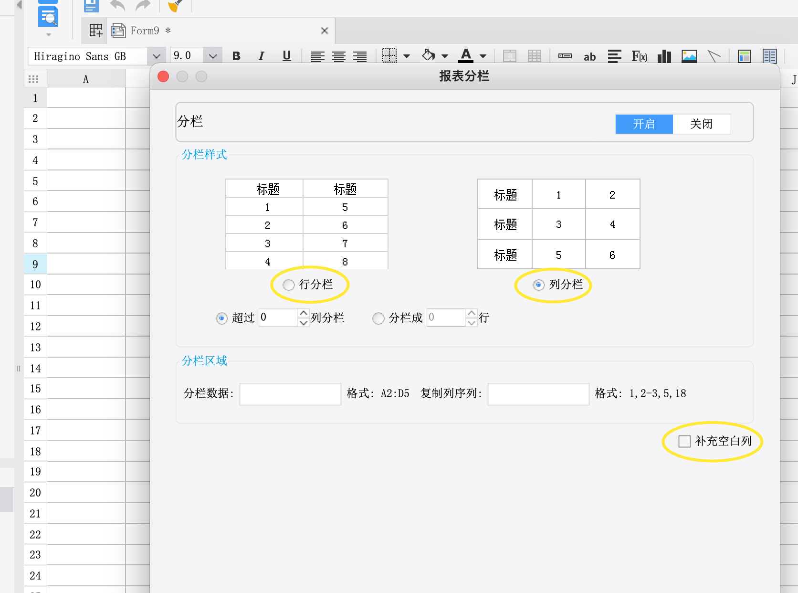The height and width of the screenshot is (593, 798).
Task: Click the floating element template icon
Action: point(745,56)
